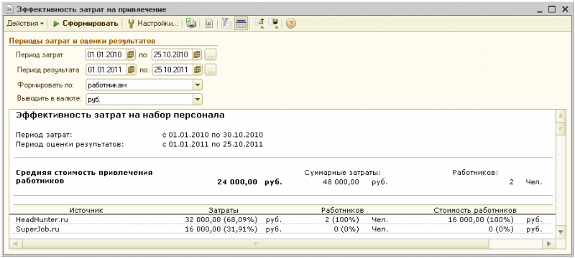
Task: Click report title Эффективность затрат на набор персонала
Action: point(120,115)
